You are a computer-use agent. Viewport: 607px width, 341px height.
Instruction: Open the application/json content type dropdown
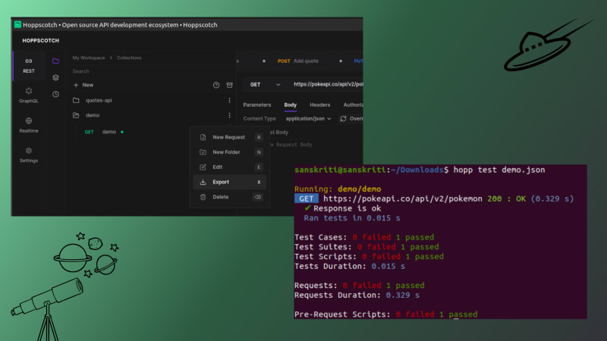pyautogui.click(x=309, y=119)
